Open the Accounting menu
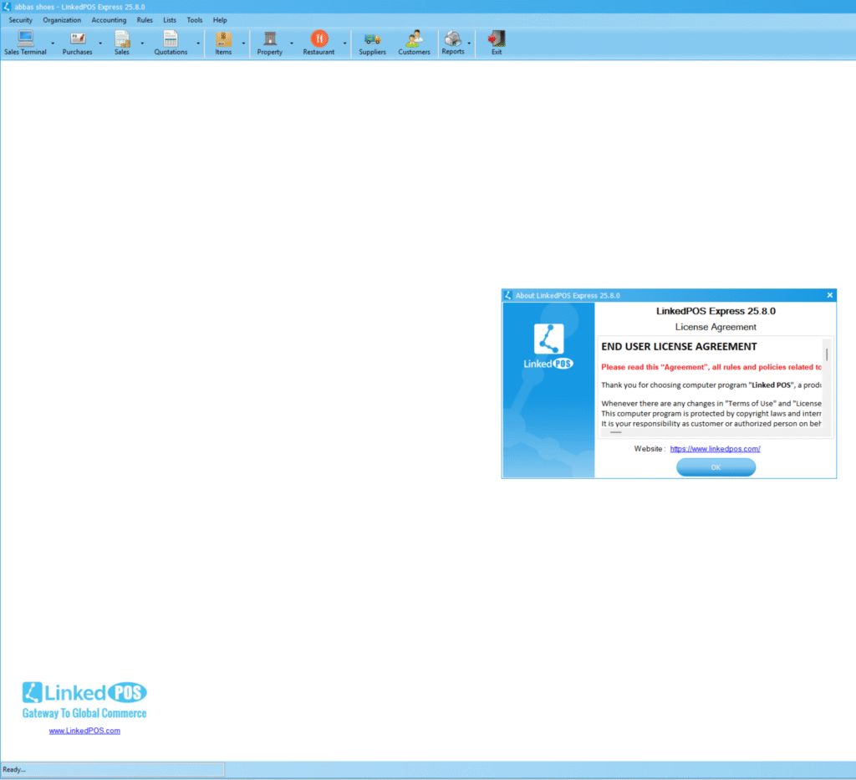The height and width of the screenshot is (780, 856). click(109, 20)
